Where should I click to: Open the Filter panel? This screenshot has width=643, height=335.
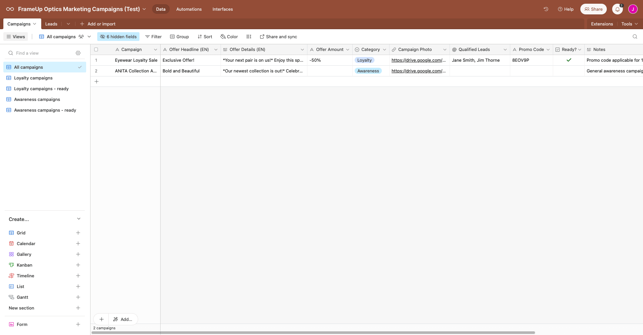click(x=153, y=37)
